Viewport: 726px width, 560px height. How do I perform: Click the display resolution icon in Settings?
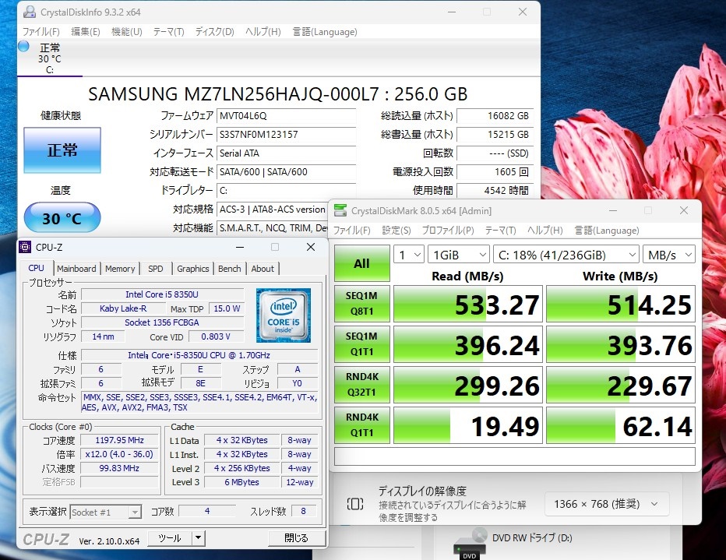click(355, 504)
